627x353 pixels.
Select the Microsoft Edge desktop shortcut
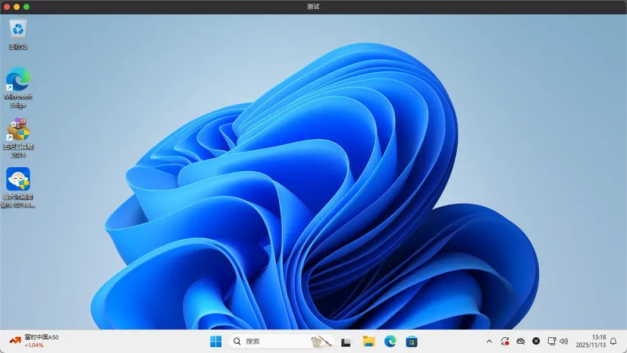pyautogui.click(x=18, y=80)
